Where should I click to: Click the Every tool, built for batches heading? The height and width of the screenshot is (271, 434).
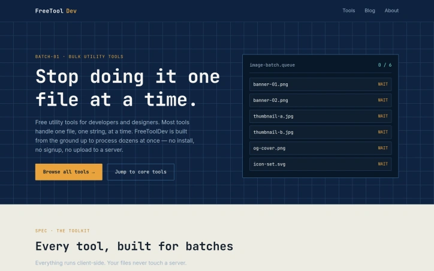click(x=134, y=246)
